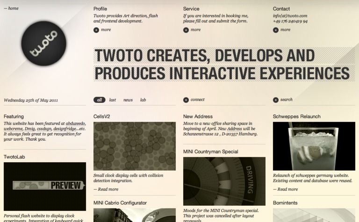Switch filter to 'news'

click(128, 100)
